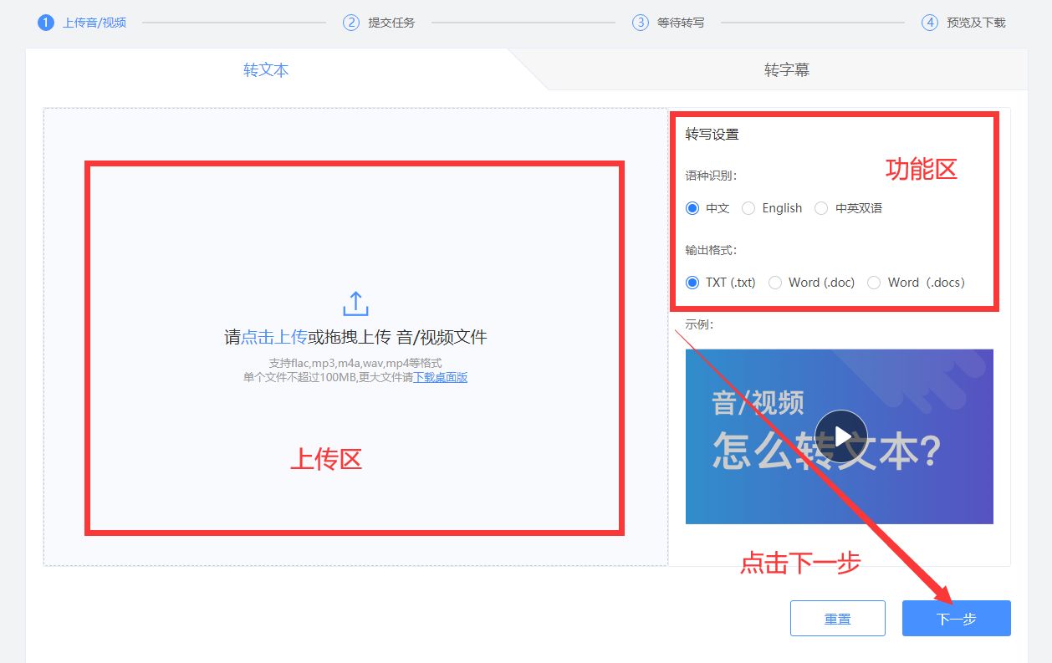Click step 2 提交任务
The image size is (1052, 663).
(x=379, y=23)
